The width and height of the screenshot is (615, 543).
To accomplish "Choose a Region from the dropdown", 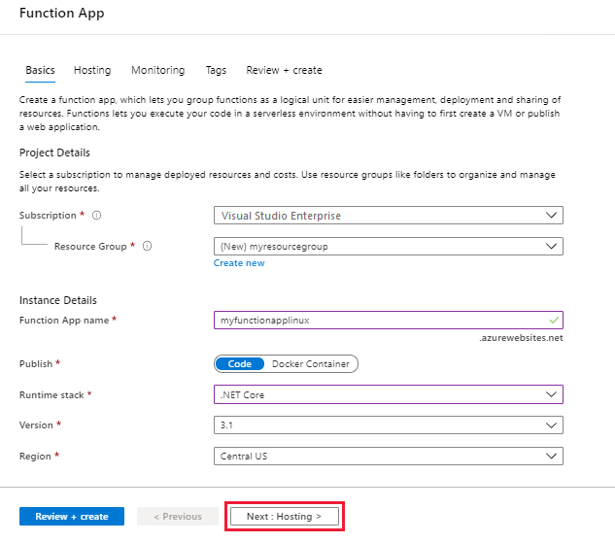I will point(388,456).
